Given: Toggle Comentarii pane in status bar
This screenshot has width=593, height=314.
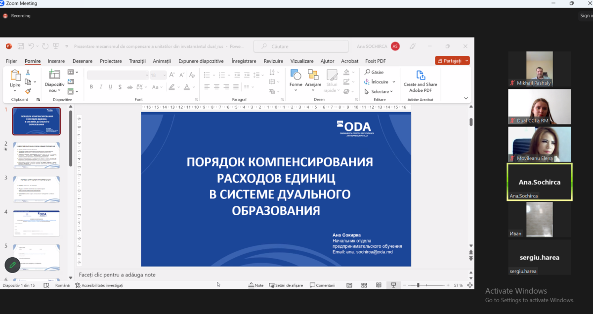Looking at the screenshot, I should (322, 285).
